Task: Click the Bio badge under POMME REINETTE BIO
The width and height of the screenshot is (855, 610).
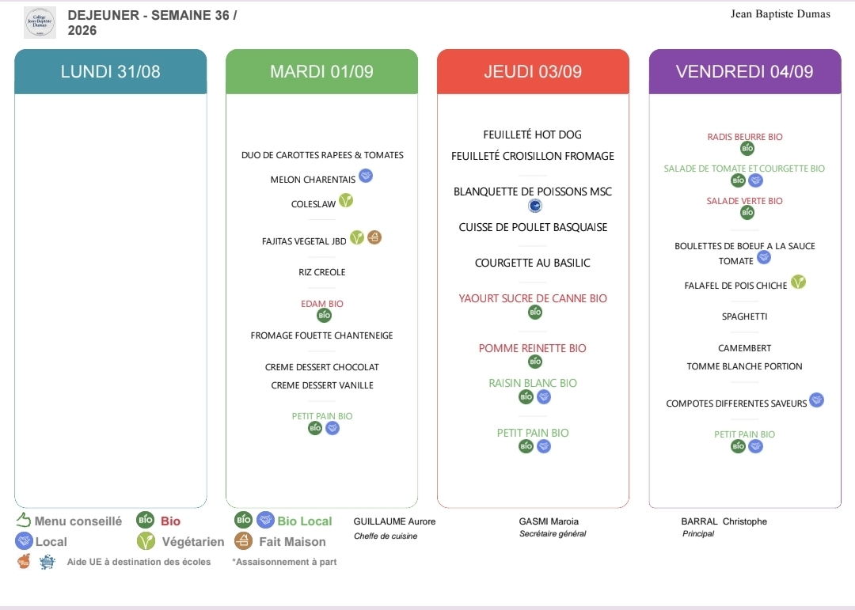Action: click(535, 361)
